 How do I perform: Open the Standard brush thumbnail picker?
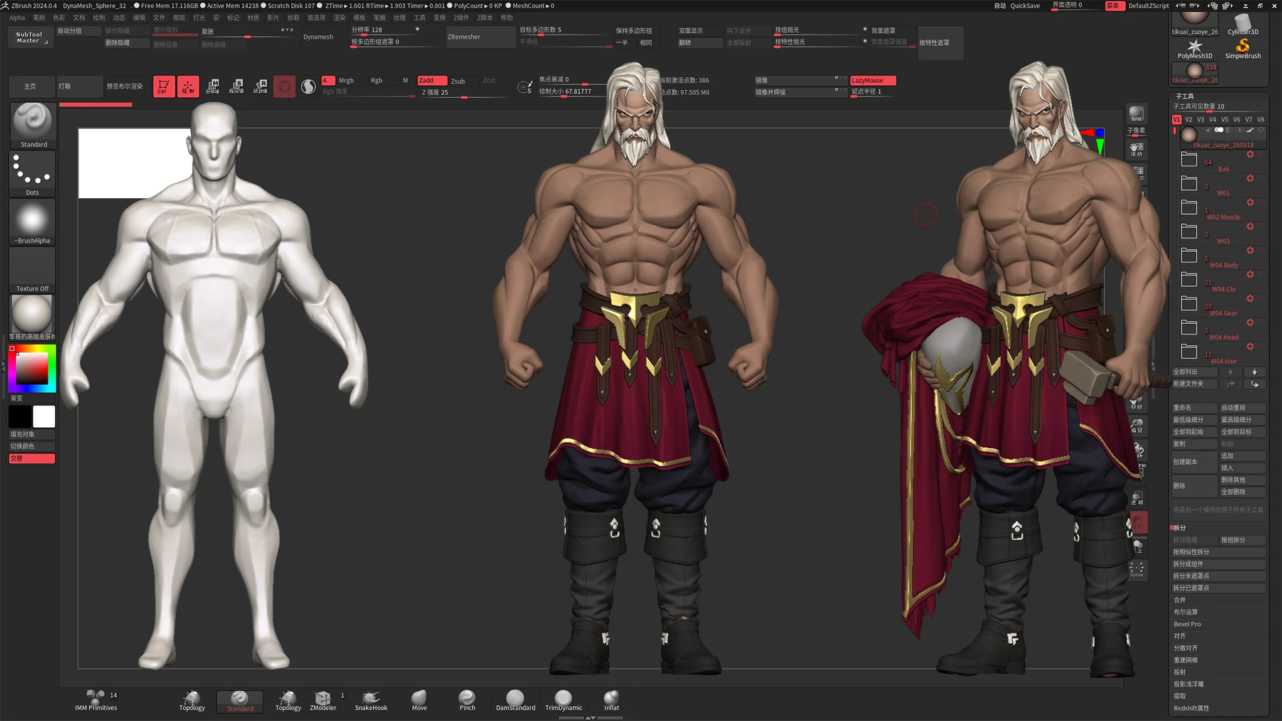[32, 125]
